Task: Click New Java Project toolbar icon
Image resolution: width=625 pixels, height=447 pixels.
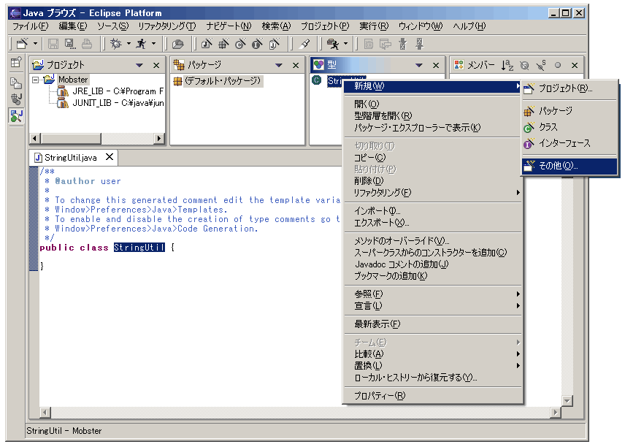Action: click(x=207, y=44)
